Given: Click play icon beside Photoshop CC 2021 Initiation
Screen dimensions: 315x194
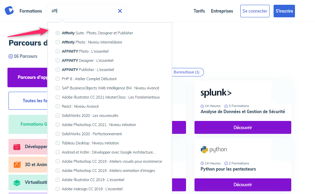Looking at the screenshot, I should coord(58,125).
